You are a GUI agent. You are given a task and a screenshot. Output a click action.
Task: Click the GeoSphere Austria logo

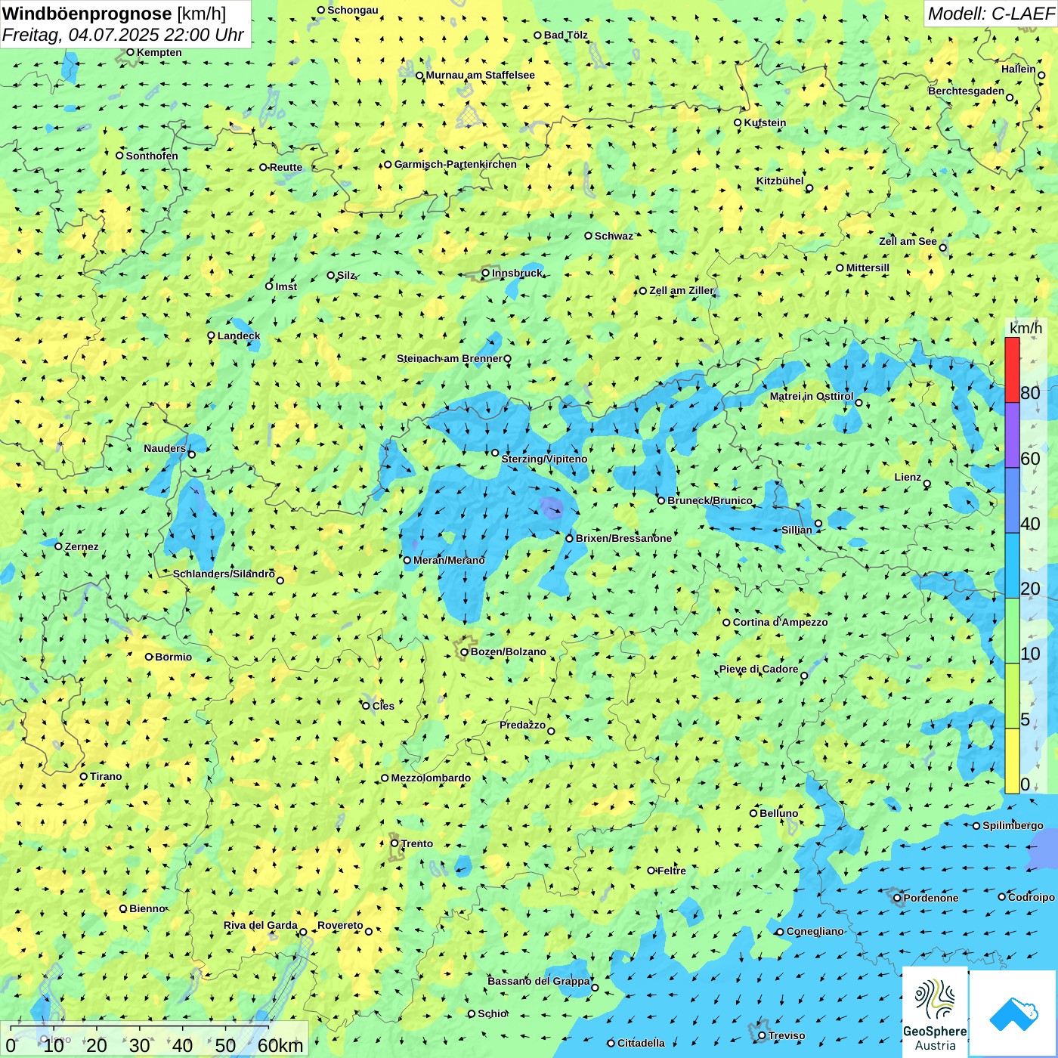(x=935, y=1013)
